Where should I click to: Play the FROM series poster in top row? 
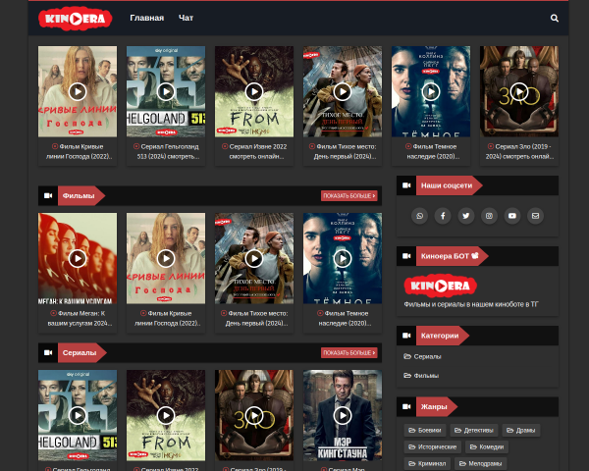tap(254, 91)
